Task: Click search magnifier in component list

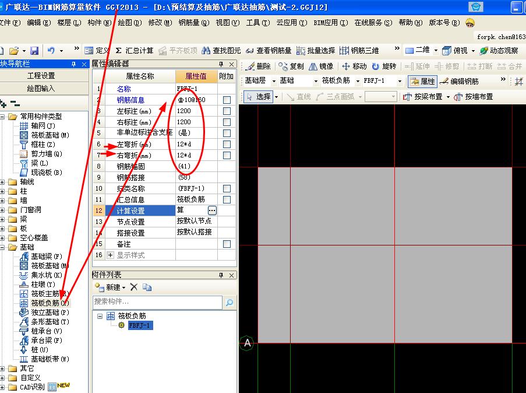Action: point(230,302)
